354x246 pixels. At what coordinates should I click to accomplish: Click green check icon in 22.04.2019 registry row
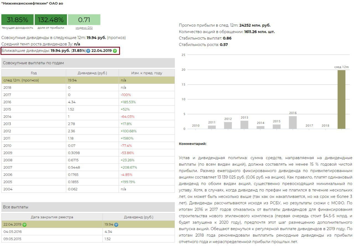tap(25, 224)
